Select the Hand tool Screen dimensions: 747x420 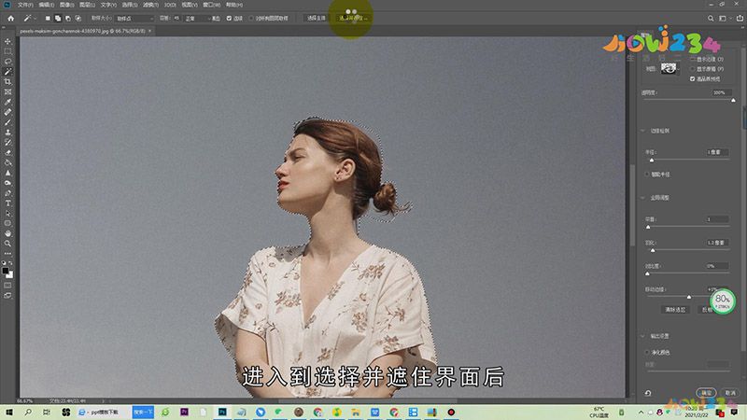click(7, 233)
